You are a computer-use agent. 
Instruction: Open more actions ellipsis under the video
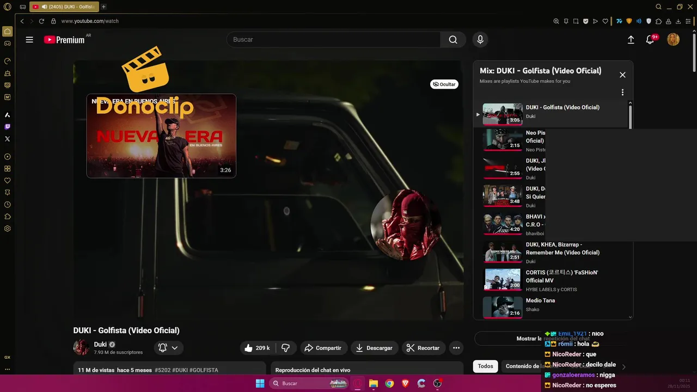pyautogui.click(x=456, y=348)
